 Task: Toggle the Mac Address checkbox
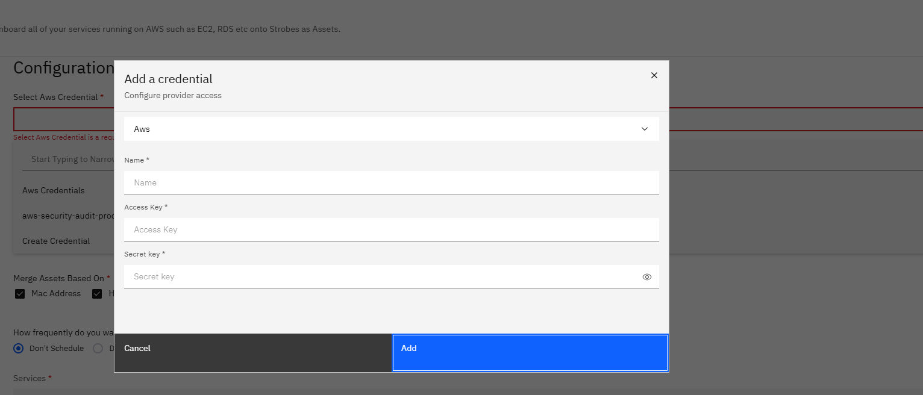tap(20, 294)
